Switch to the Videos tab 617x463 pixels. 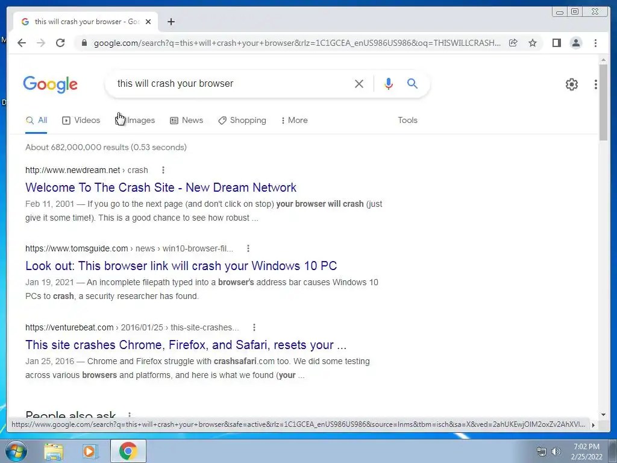[x=81, y=121]
